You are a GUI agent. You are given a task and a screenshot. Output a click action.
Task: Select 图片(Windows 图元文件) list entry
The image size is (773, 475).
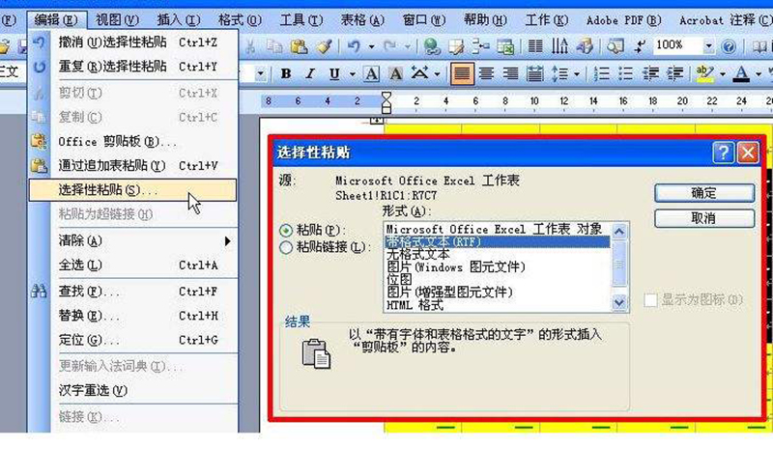[x=497, y=267]
